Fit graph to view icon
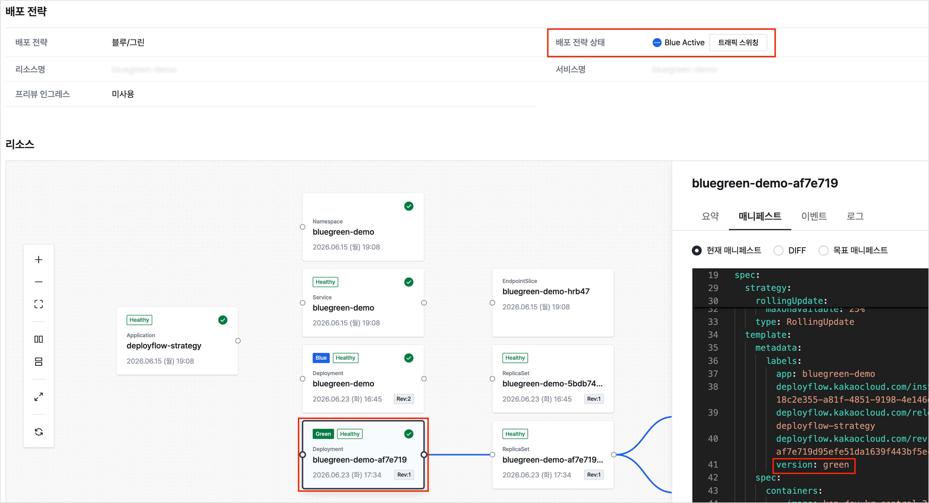 (38, 304)
